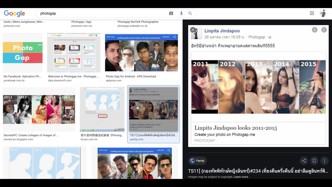
Task: Open the TS11 pantip.com result title
Action: pos(153,135)
